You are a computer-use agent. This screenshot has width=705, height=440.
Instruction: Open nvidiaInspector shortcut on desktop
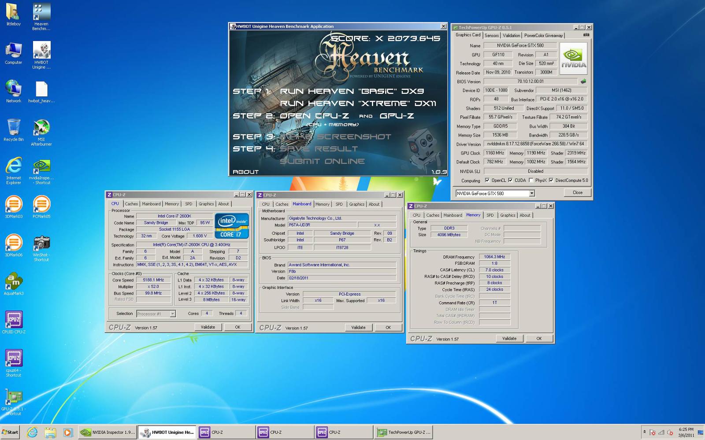(x=41, y=170)
